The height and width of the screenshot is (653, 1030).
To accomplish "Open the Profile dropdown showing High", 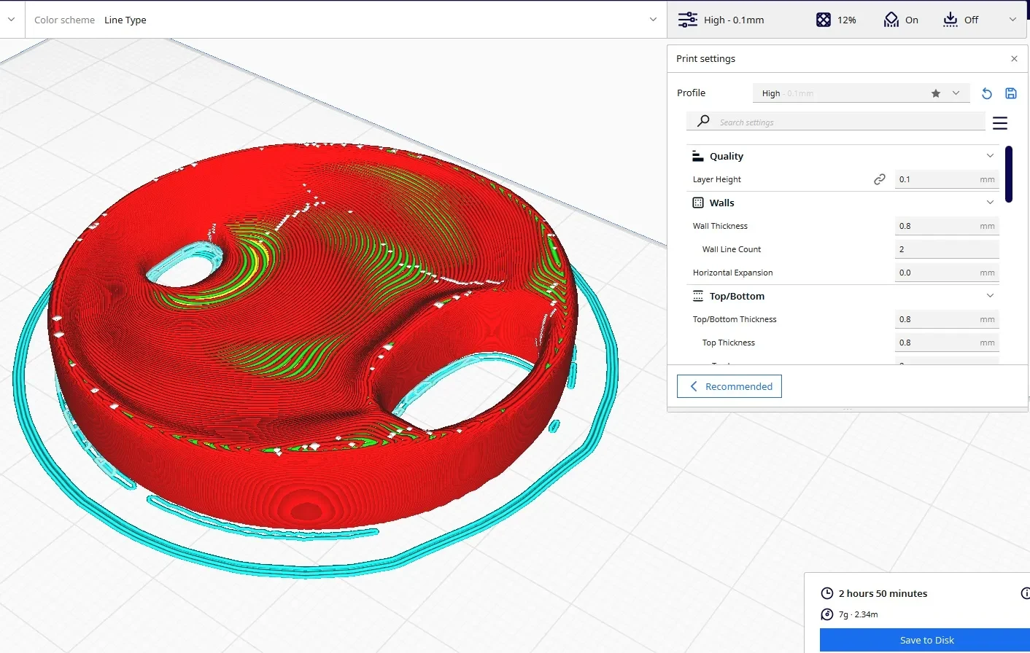I will tap(861, 93).
